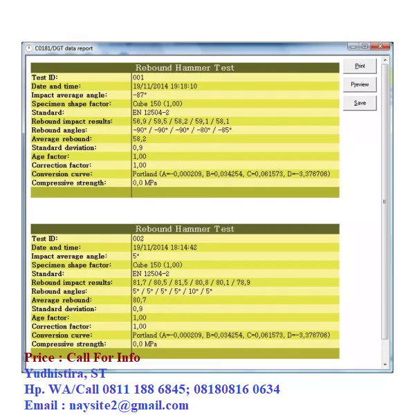Click second Rebound Hammer Test header
Viewport: 415px width, 415px height.
point(185,229)
